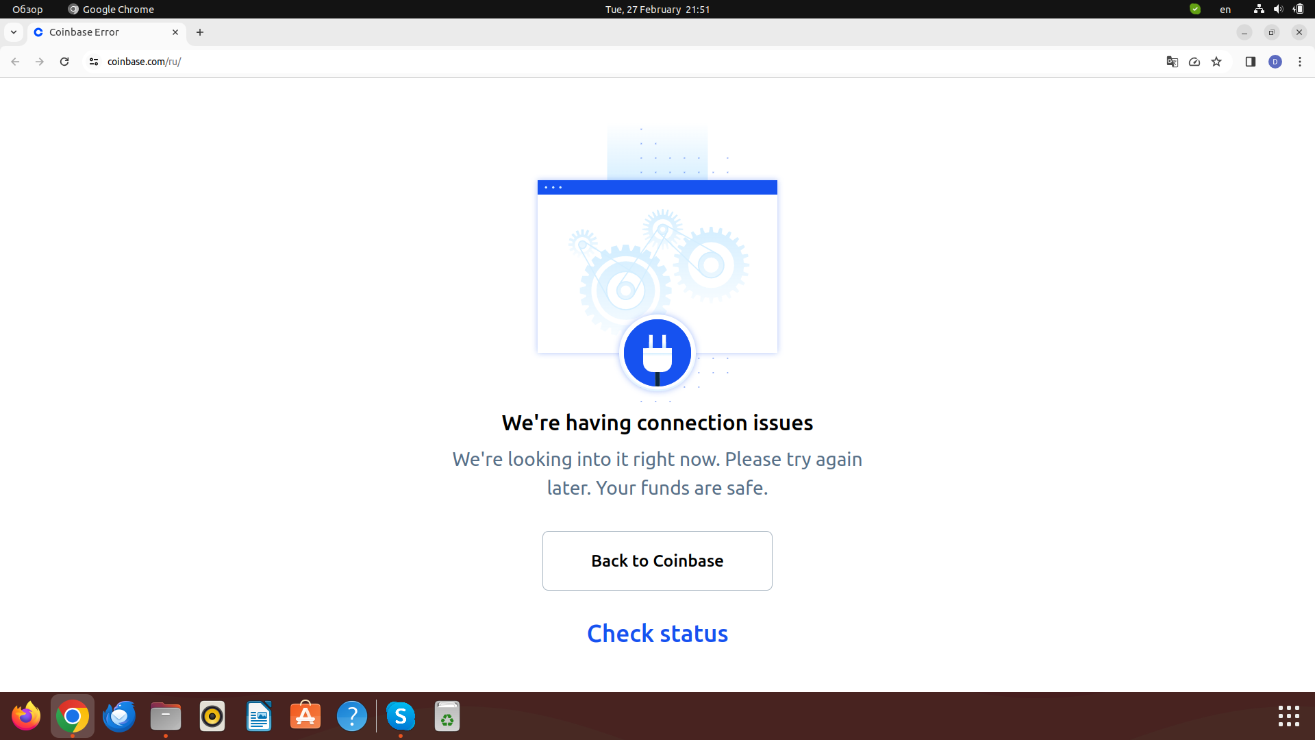Close the Chrome window
Image resolution: width=1315 pixels, height=740 pixels.
(x=1299, y=32)
